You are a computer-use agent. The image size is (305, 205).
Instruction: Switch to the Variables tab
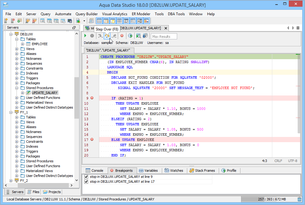tap(148, 171)
